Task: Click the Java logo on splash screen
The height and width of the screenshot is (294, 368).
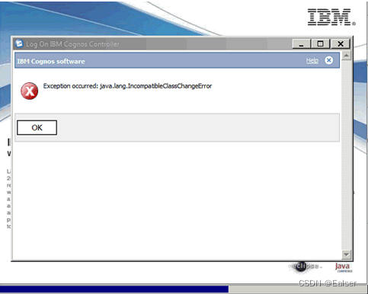Action: [343, 267]
